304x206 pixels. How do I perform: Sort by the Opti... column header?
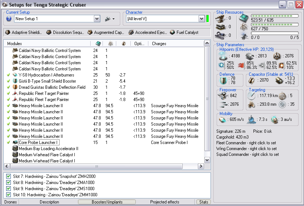point(139,44)
